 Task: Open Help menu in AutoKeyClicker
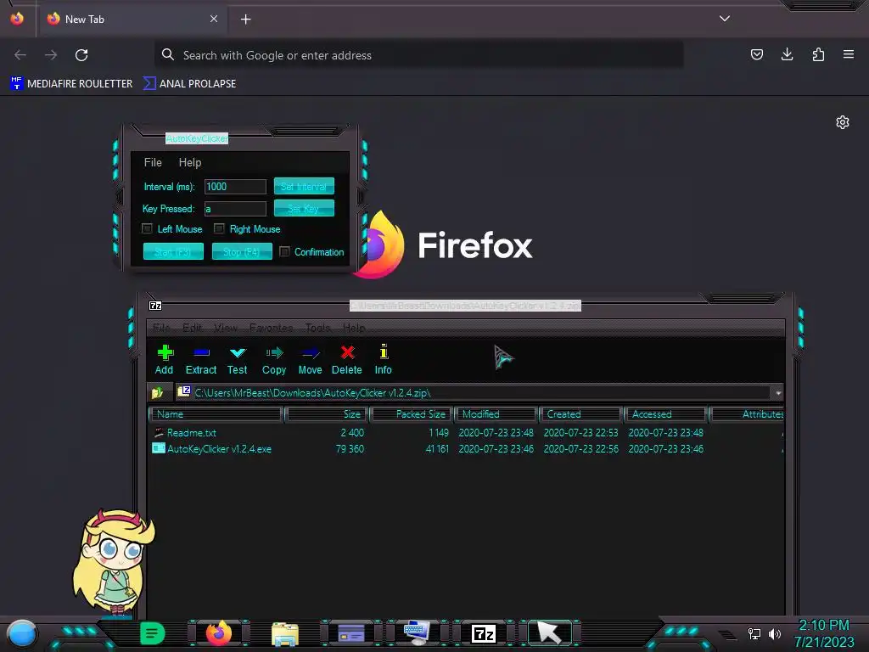(189, 162)
